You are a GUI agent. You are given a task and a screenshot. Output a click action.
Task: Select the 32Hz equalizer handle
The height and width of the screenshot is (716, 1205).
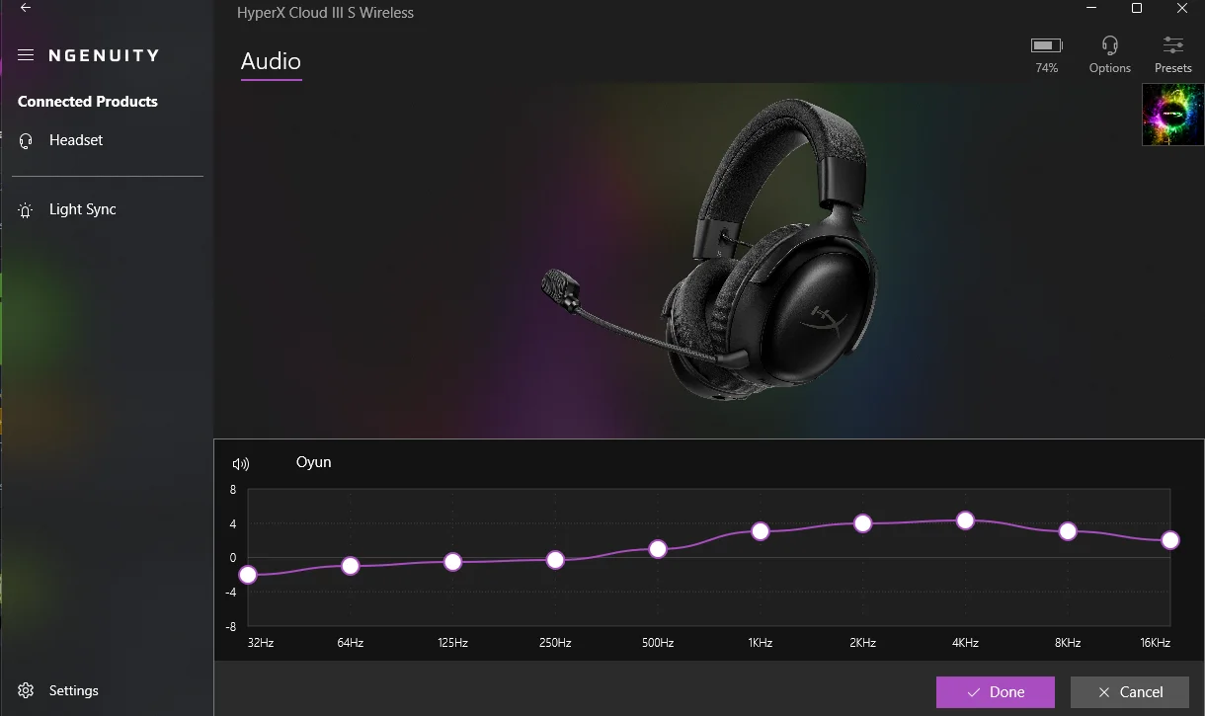tap(248, 575)
